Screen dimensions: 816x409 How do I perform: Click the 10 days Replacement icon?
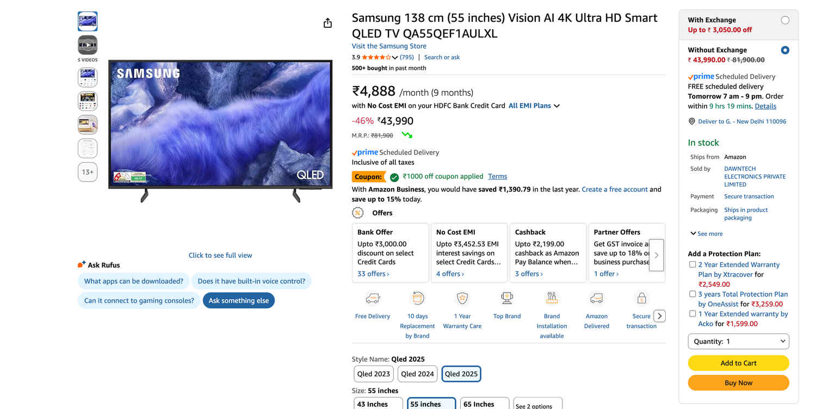(x=417, y=299)
